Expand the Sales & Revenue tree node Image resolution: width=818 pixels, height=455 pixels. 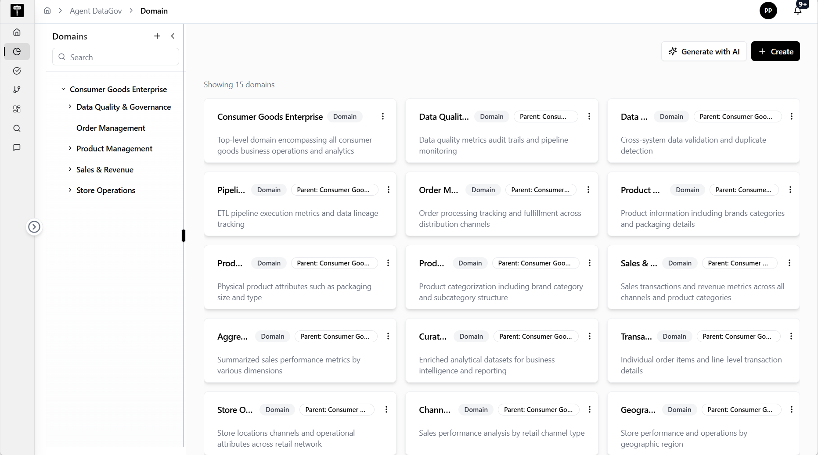point(70,169)
